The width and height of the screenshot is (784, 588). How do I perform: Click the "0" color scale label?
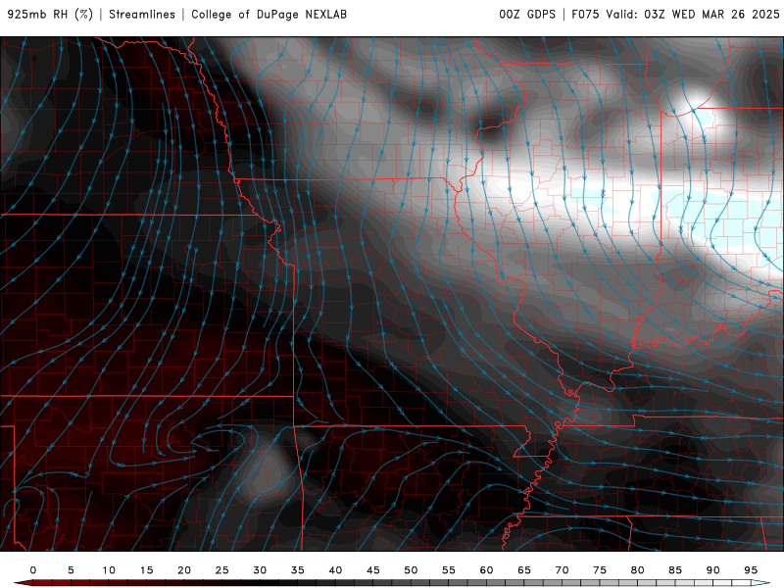[x=33, y=570]
